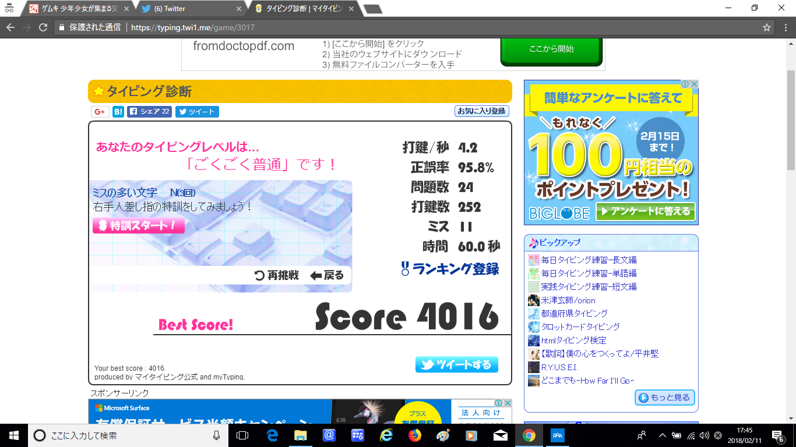Click the 特訓スタート! button
The width and height of the screenshot is (796, 447).
point(139,226)
